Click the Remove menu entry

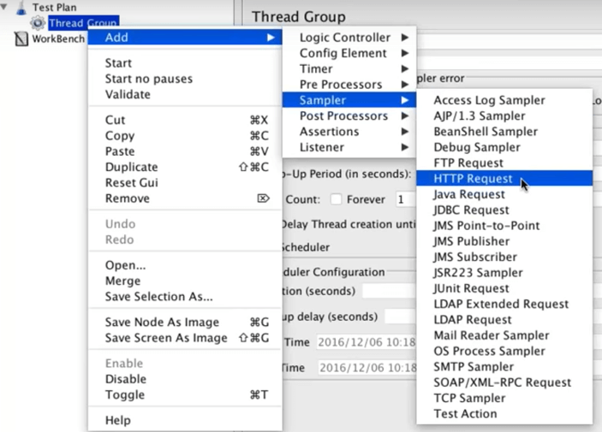[x=127, y=198]
